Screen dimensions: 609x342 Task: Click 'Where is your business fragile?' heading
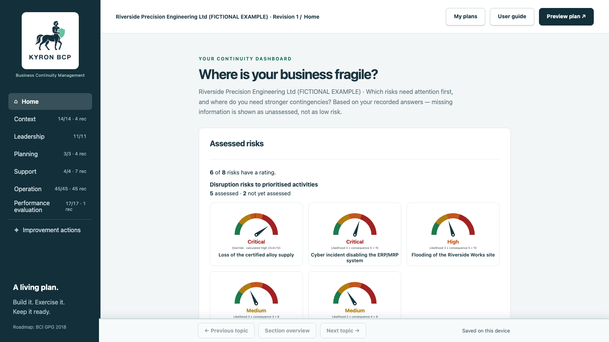tap(288, 74)
